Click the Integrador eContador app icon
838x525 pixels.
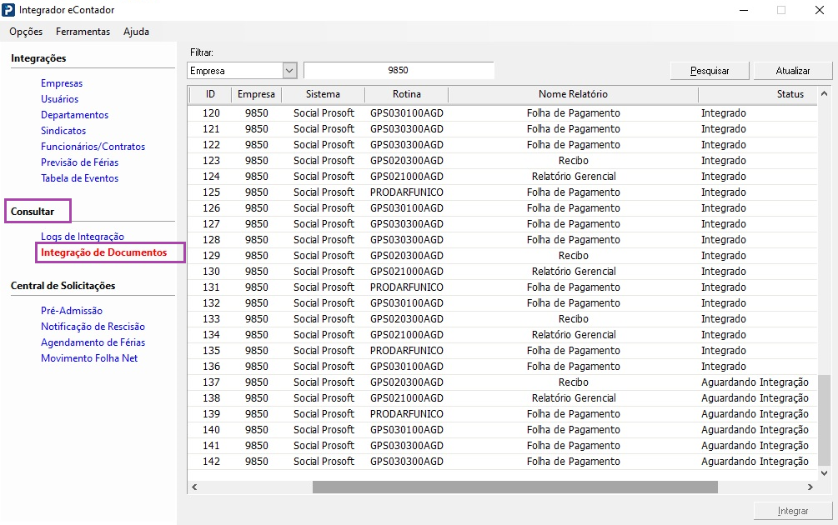pyautogui.click(x=9, y=10)
